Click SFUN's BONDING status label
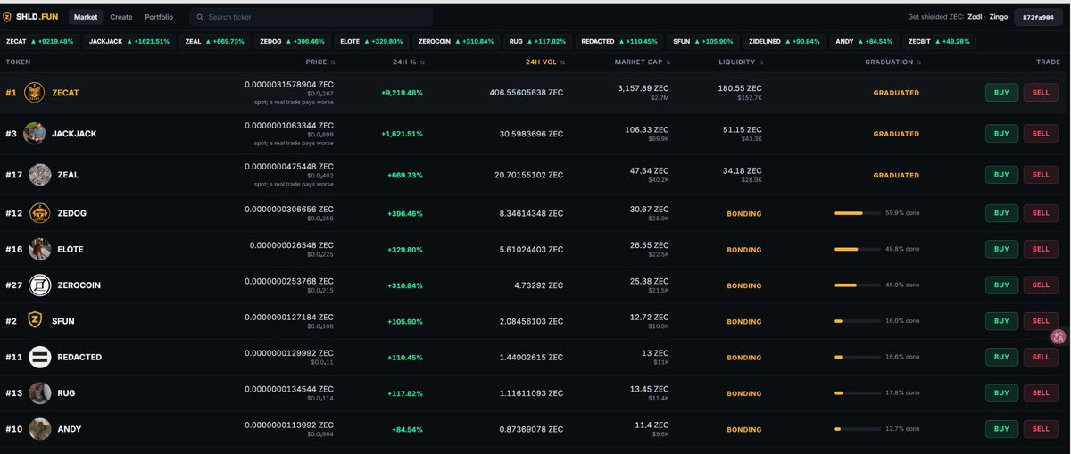This screenshot has width=1071, height=454. pyautogui.click(x=744, y=321)
